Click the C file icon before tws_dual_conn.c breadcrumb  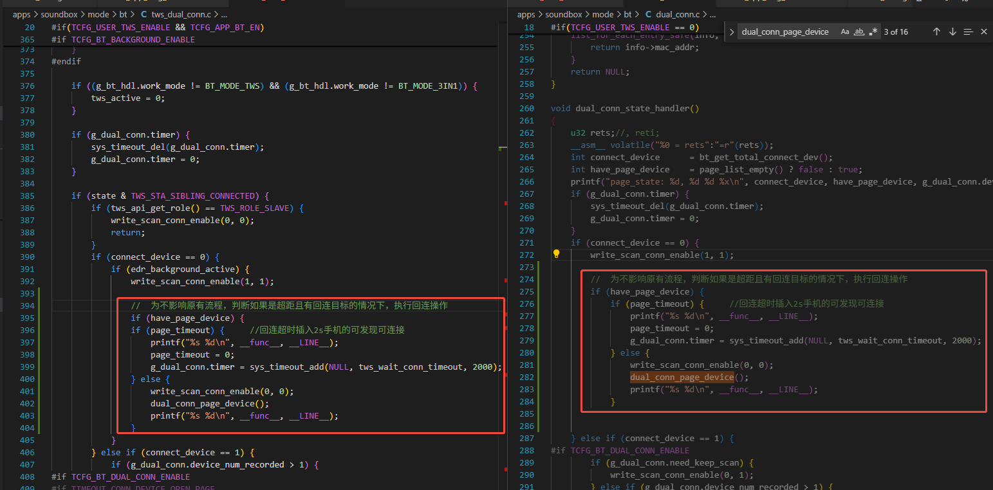(143, 14)
